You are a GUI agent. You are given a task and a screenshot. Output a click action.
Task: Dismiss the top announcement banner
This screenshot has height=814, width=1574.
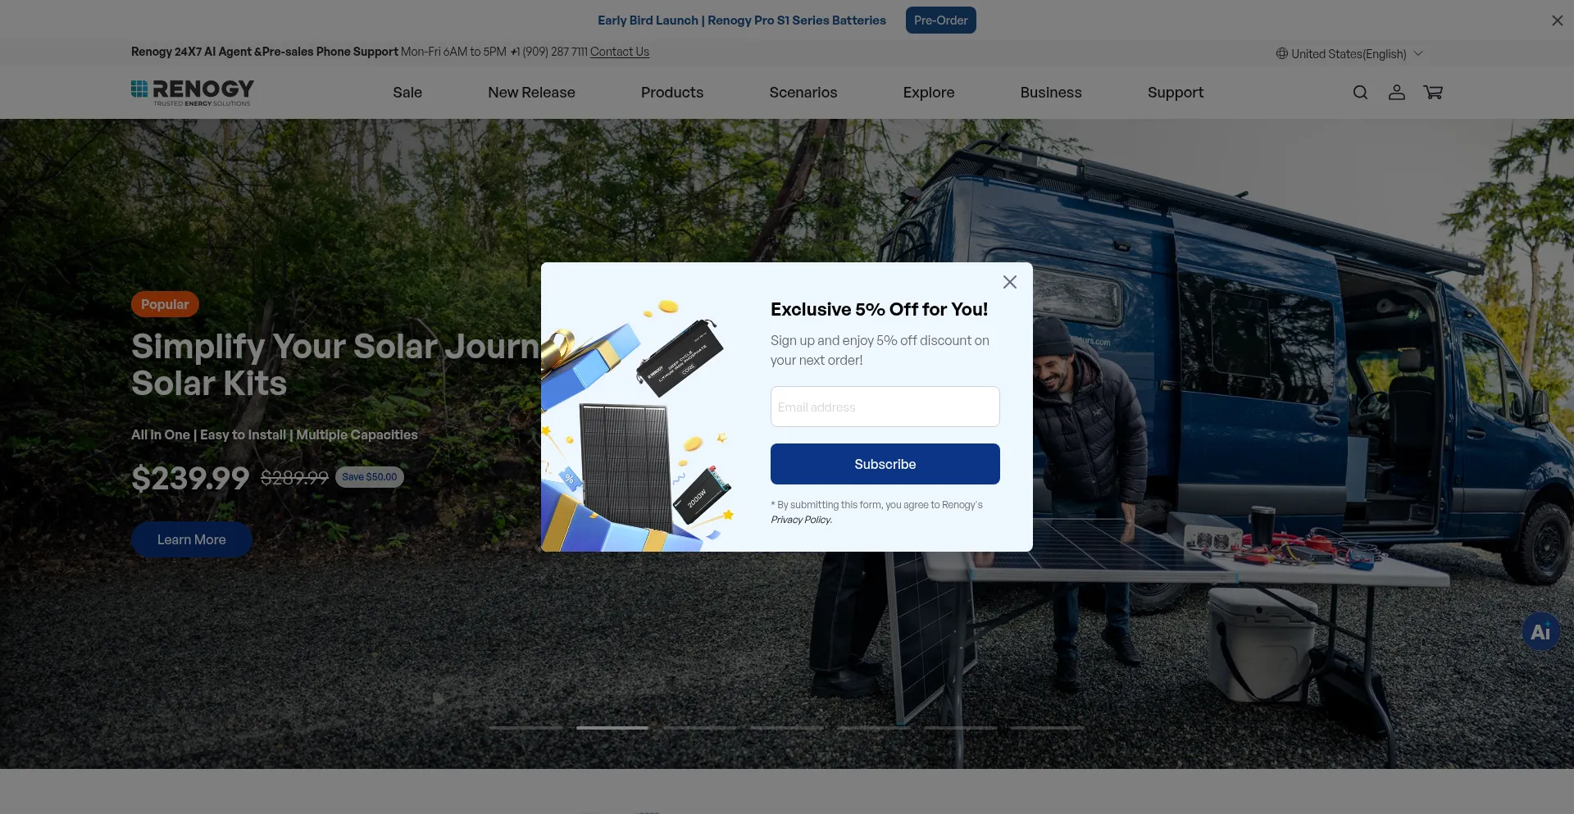1558,20
